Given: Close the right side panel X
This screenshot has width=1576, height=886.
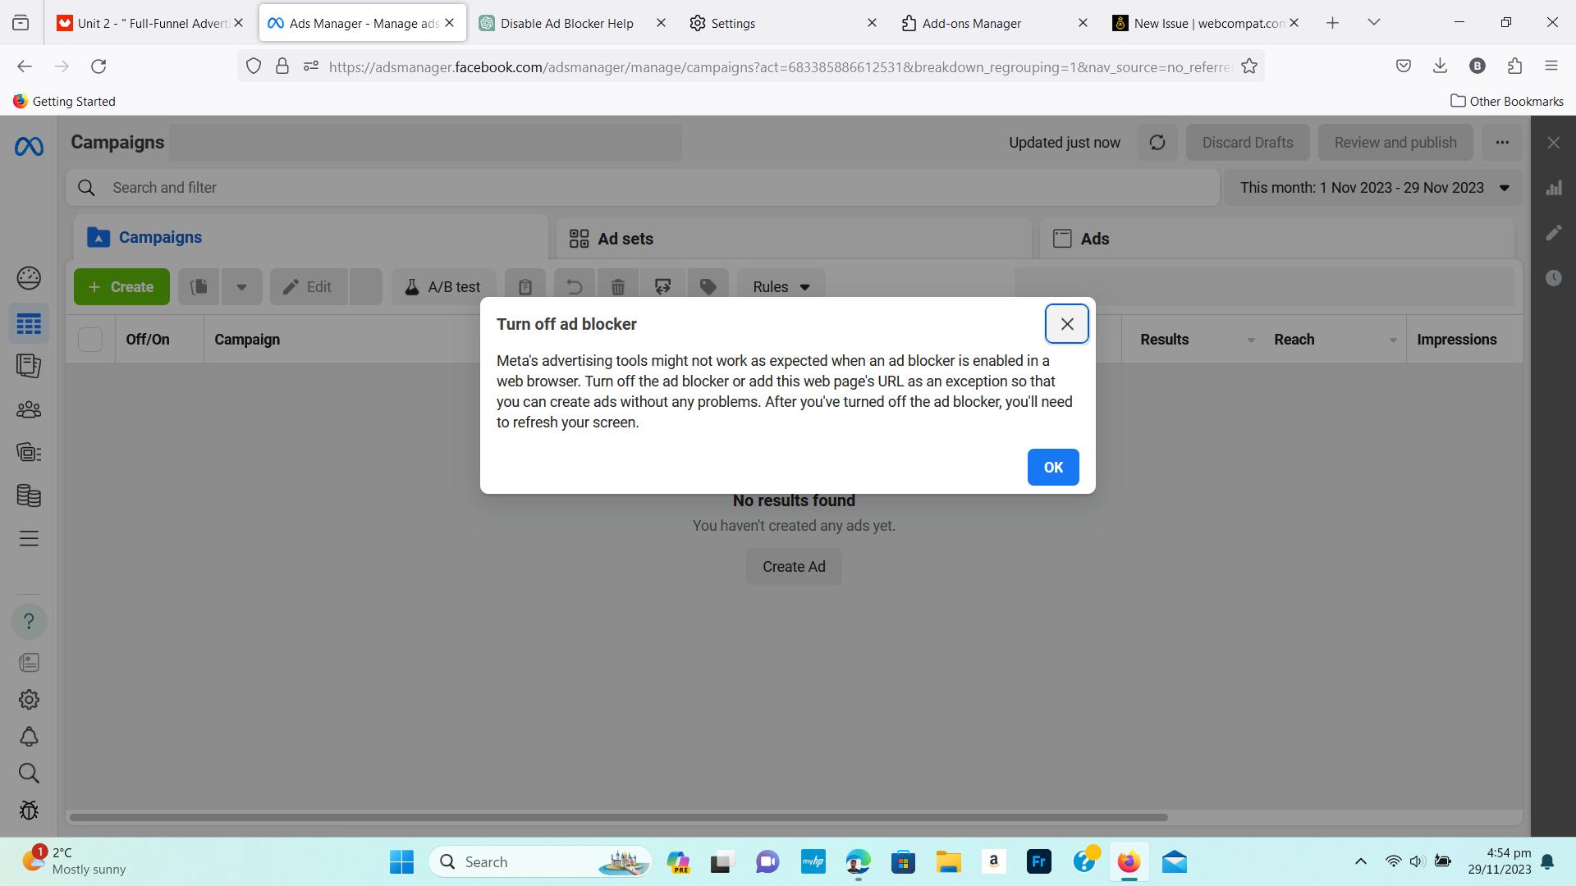Looking at the screenshot, I should click(1554, 143).
